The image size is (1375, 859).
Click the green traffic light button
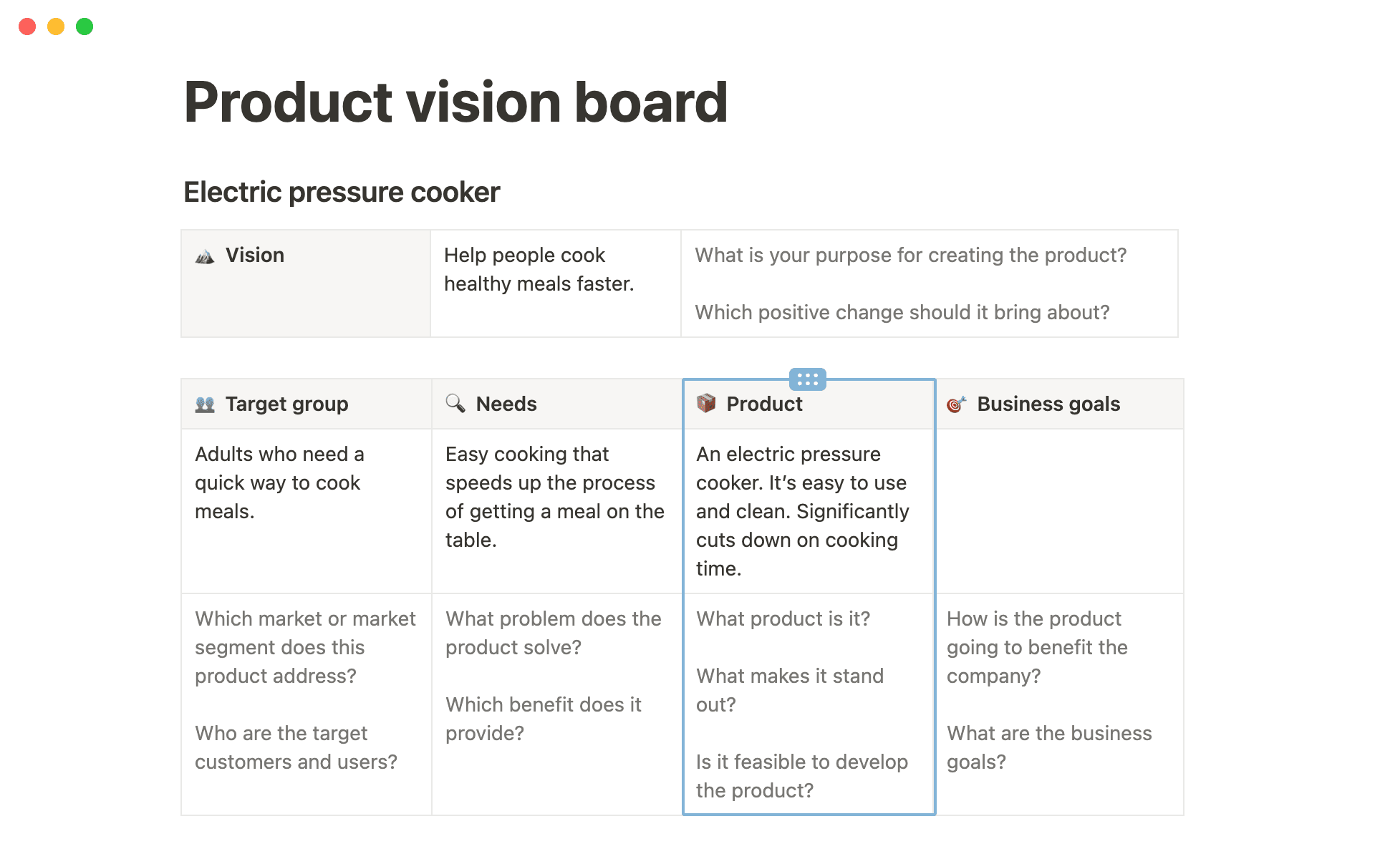84,26
